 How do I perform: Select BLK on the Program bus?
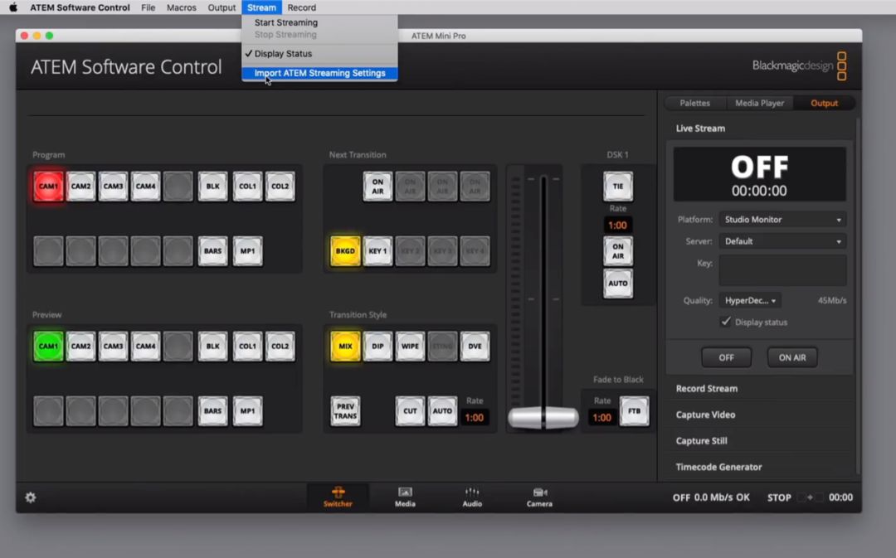point(212,187)
